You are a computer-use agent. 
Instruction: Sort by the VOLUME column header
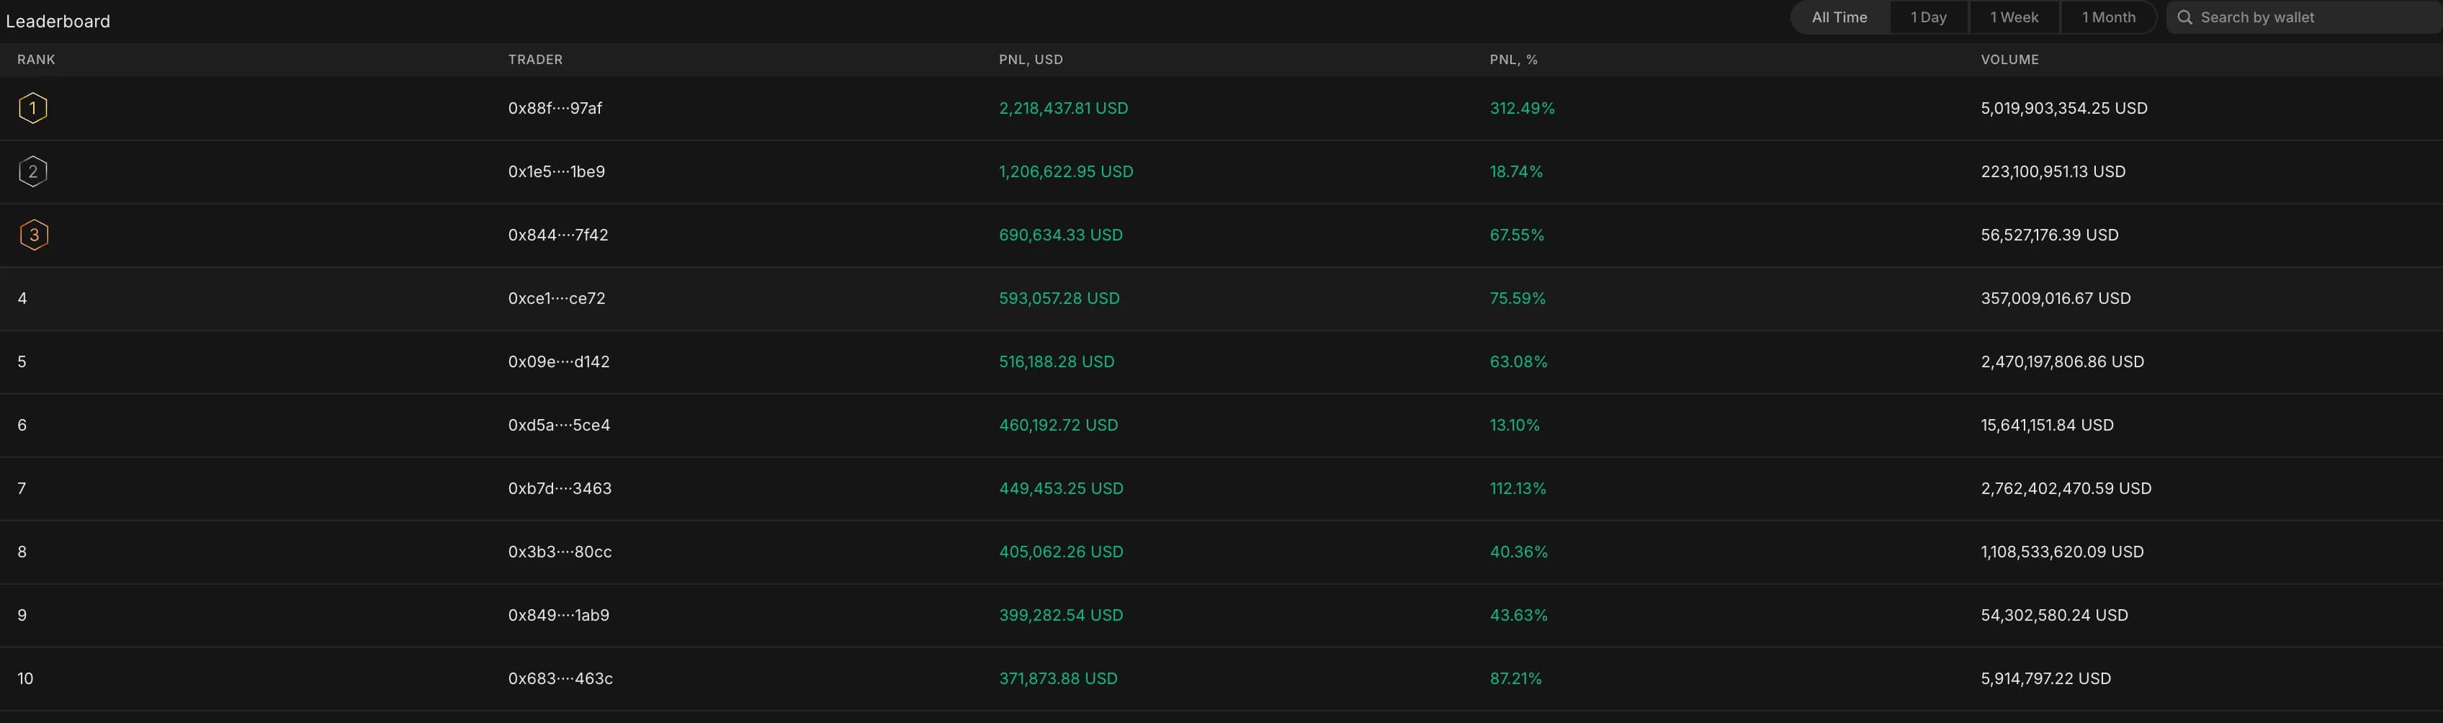coord(2009,59)
